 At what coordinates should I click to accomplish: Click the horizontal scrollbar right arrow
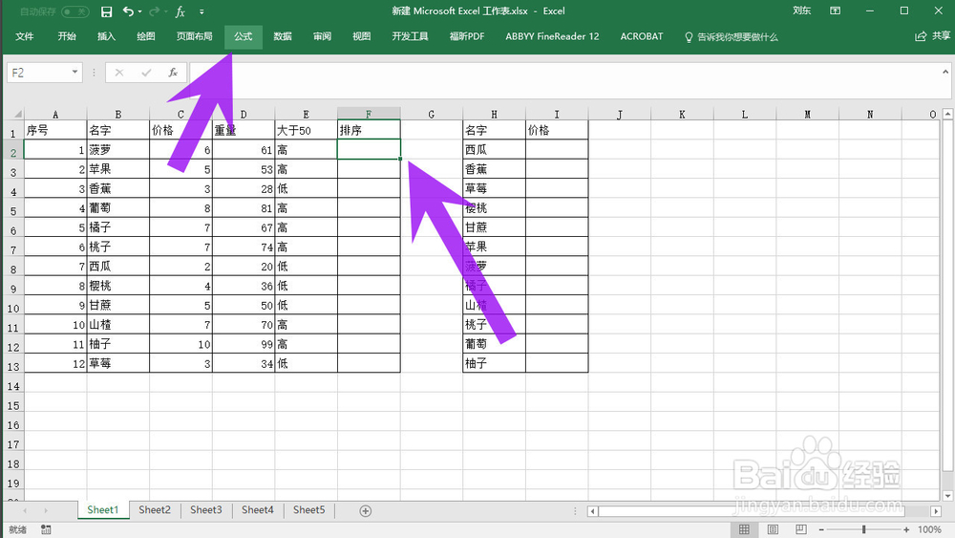click(x=936, y=511)
